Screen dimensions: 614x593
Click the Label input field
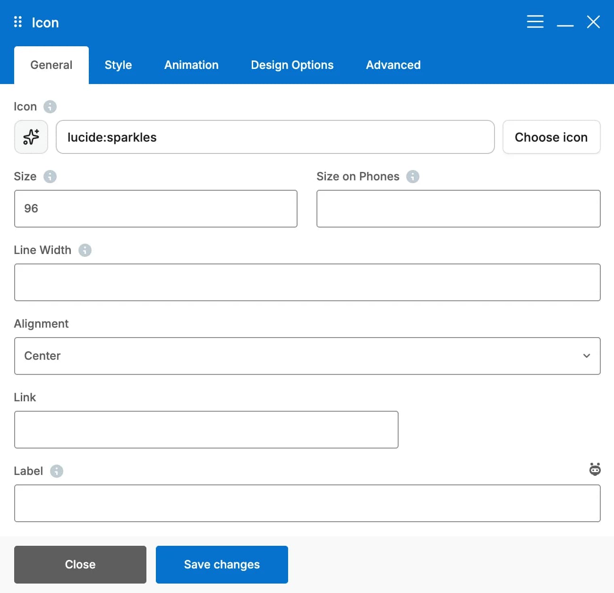click(307, 503)
